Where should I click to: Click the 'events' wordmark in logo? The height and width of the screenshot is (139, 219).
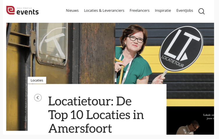(28, 12)
